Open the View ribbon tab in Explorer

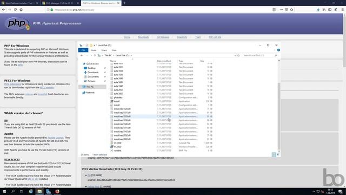[114, 50]
